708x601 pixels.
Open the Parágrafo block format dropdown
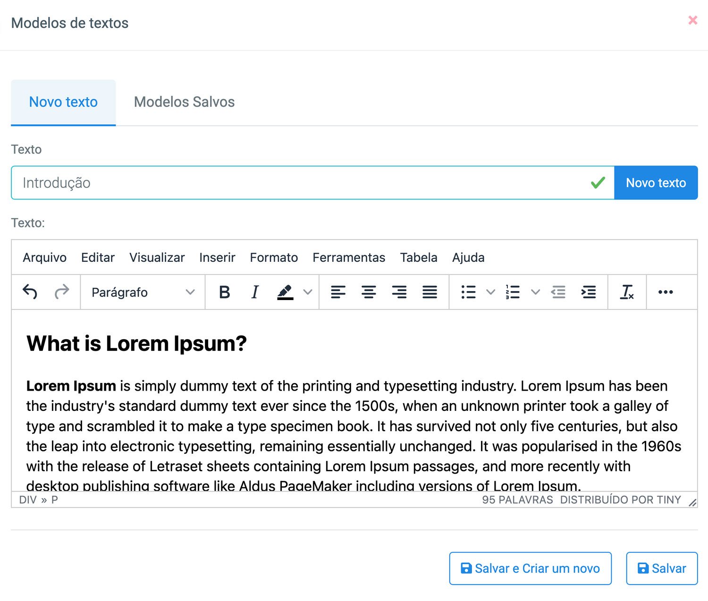coord(143,292)
